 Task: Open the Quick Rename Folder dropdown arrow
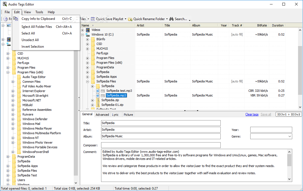[167, 19]
